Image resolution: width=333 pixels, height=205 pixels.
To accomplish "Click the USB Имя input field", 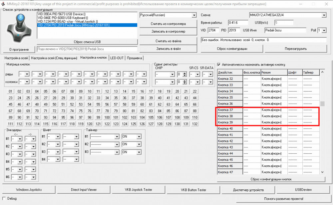I will click(x=285, y=30).
